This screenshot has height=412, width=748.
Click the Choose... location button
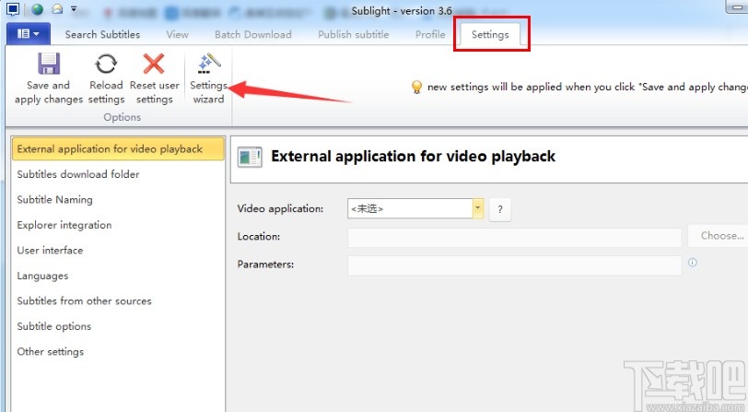pyautogui.click(x=719, y=236)
